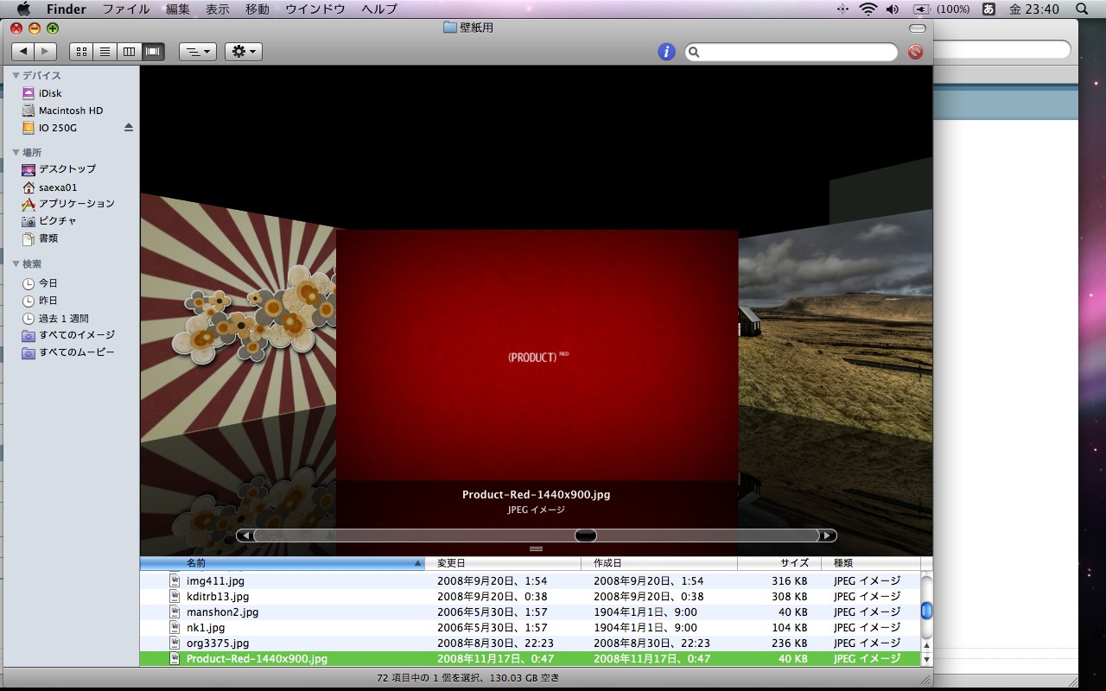
Task: Go back with the left arrow button
Action: (x=22, y=52)
